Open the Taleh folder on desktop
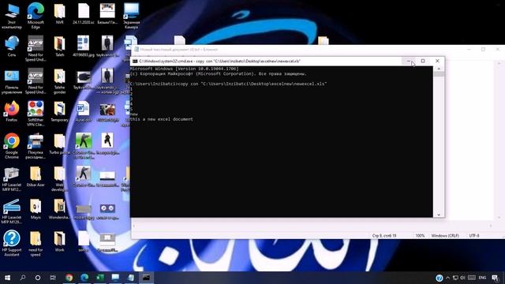 (60, 46)
